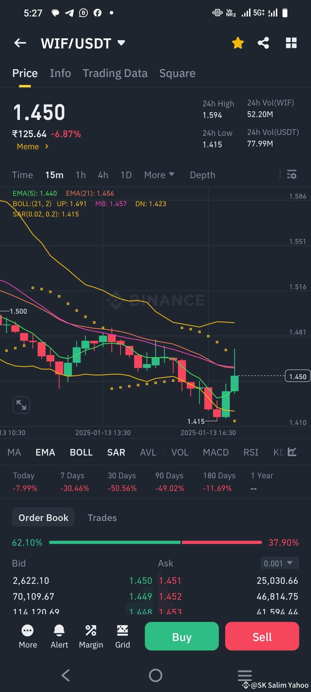Tap the red Sell button
The image size is (311, 692).
click(262, 636)
